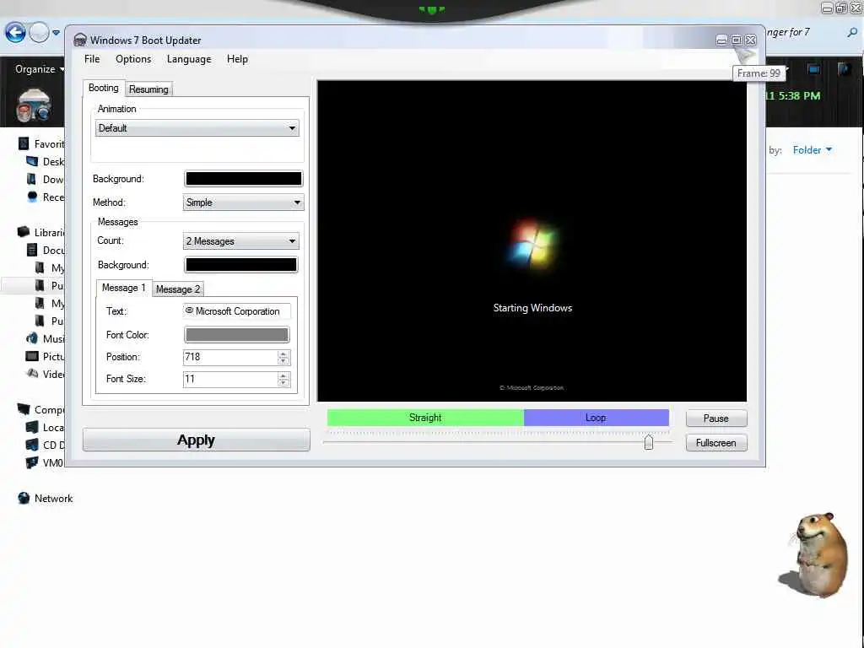The width and height of the screenshot is (864, 648).
Task: Click the frame slider thumb
Action: point(649,442)
